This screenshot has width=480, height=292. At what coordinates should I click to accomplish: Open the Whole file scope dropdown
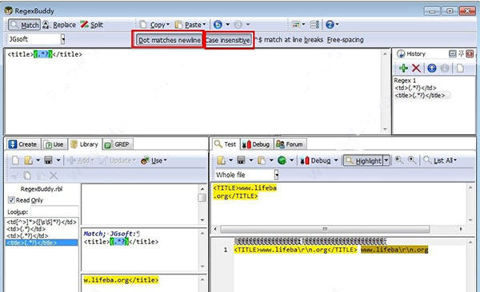pos(277,175)
